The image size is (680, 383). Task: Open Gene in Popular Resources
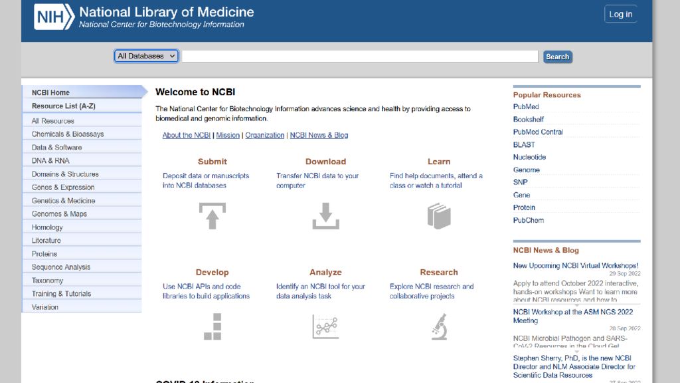pyautogui.click(x=522, y=195)
